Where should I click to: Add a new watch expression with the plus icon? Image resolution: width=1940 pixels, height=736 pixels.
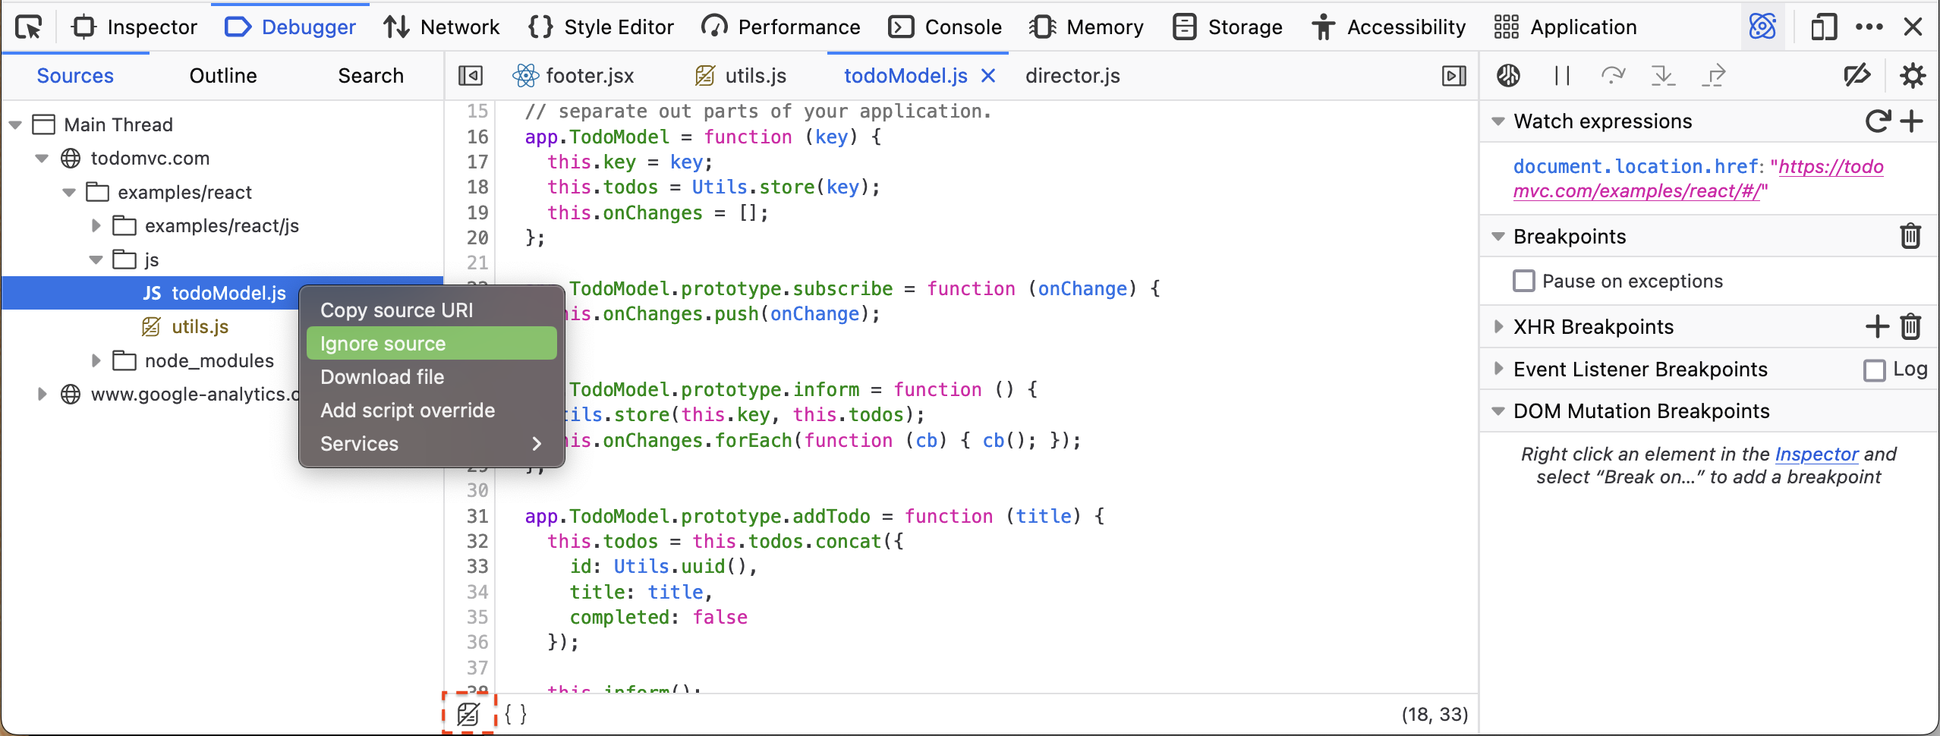[1912, 121]
